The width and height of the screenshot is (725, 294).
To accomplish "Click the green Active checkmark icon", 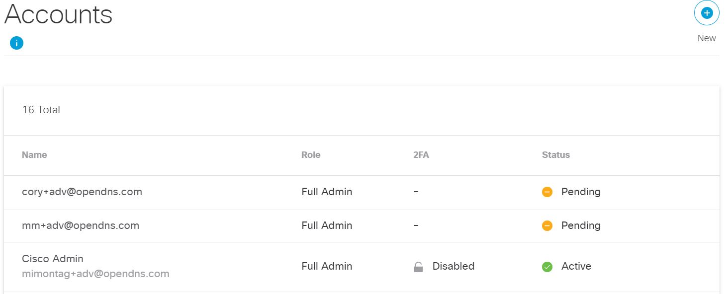I will coord(547,267).
